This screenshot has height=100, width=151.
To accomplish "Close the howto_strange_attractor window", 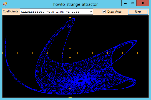I will (143, 3).
